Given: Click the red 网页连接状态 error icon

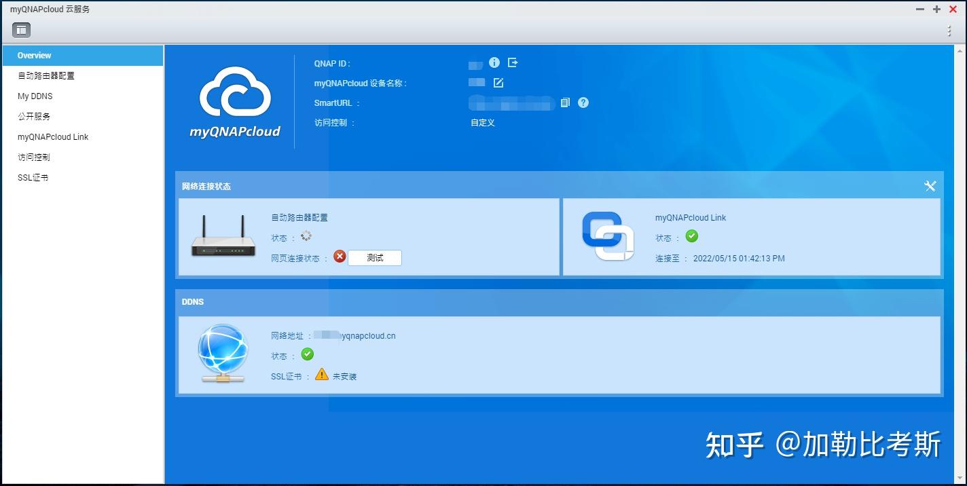Looking at the screenshot, I should tap(340, 257).
